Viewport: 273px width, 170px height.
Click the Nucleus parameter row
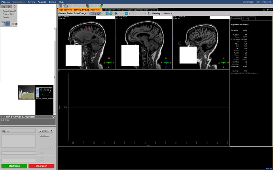(x=240, y=35)
